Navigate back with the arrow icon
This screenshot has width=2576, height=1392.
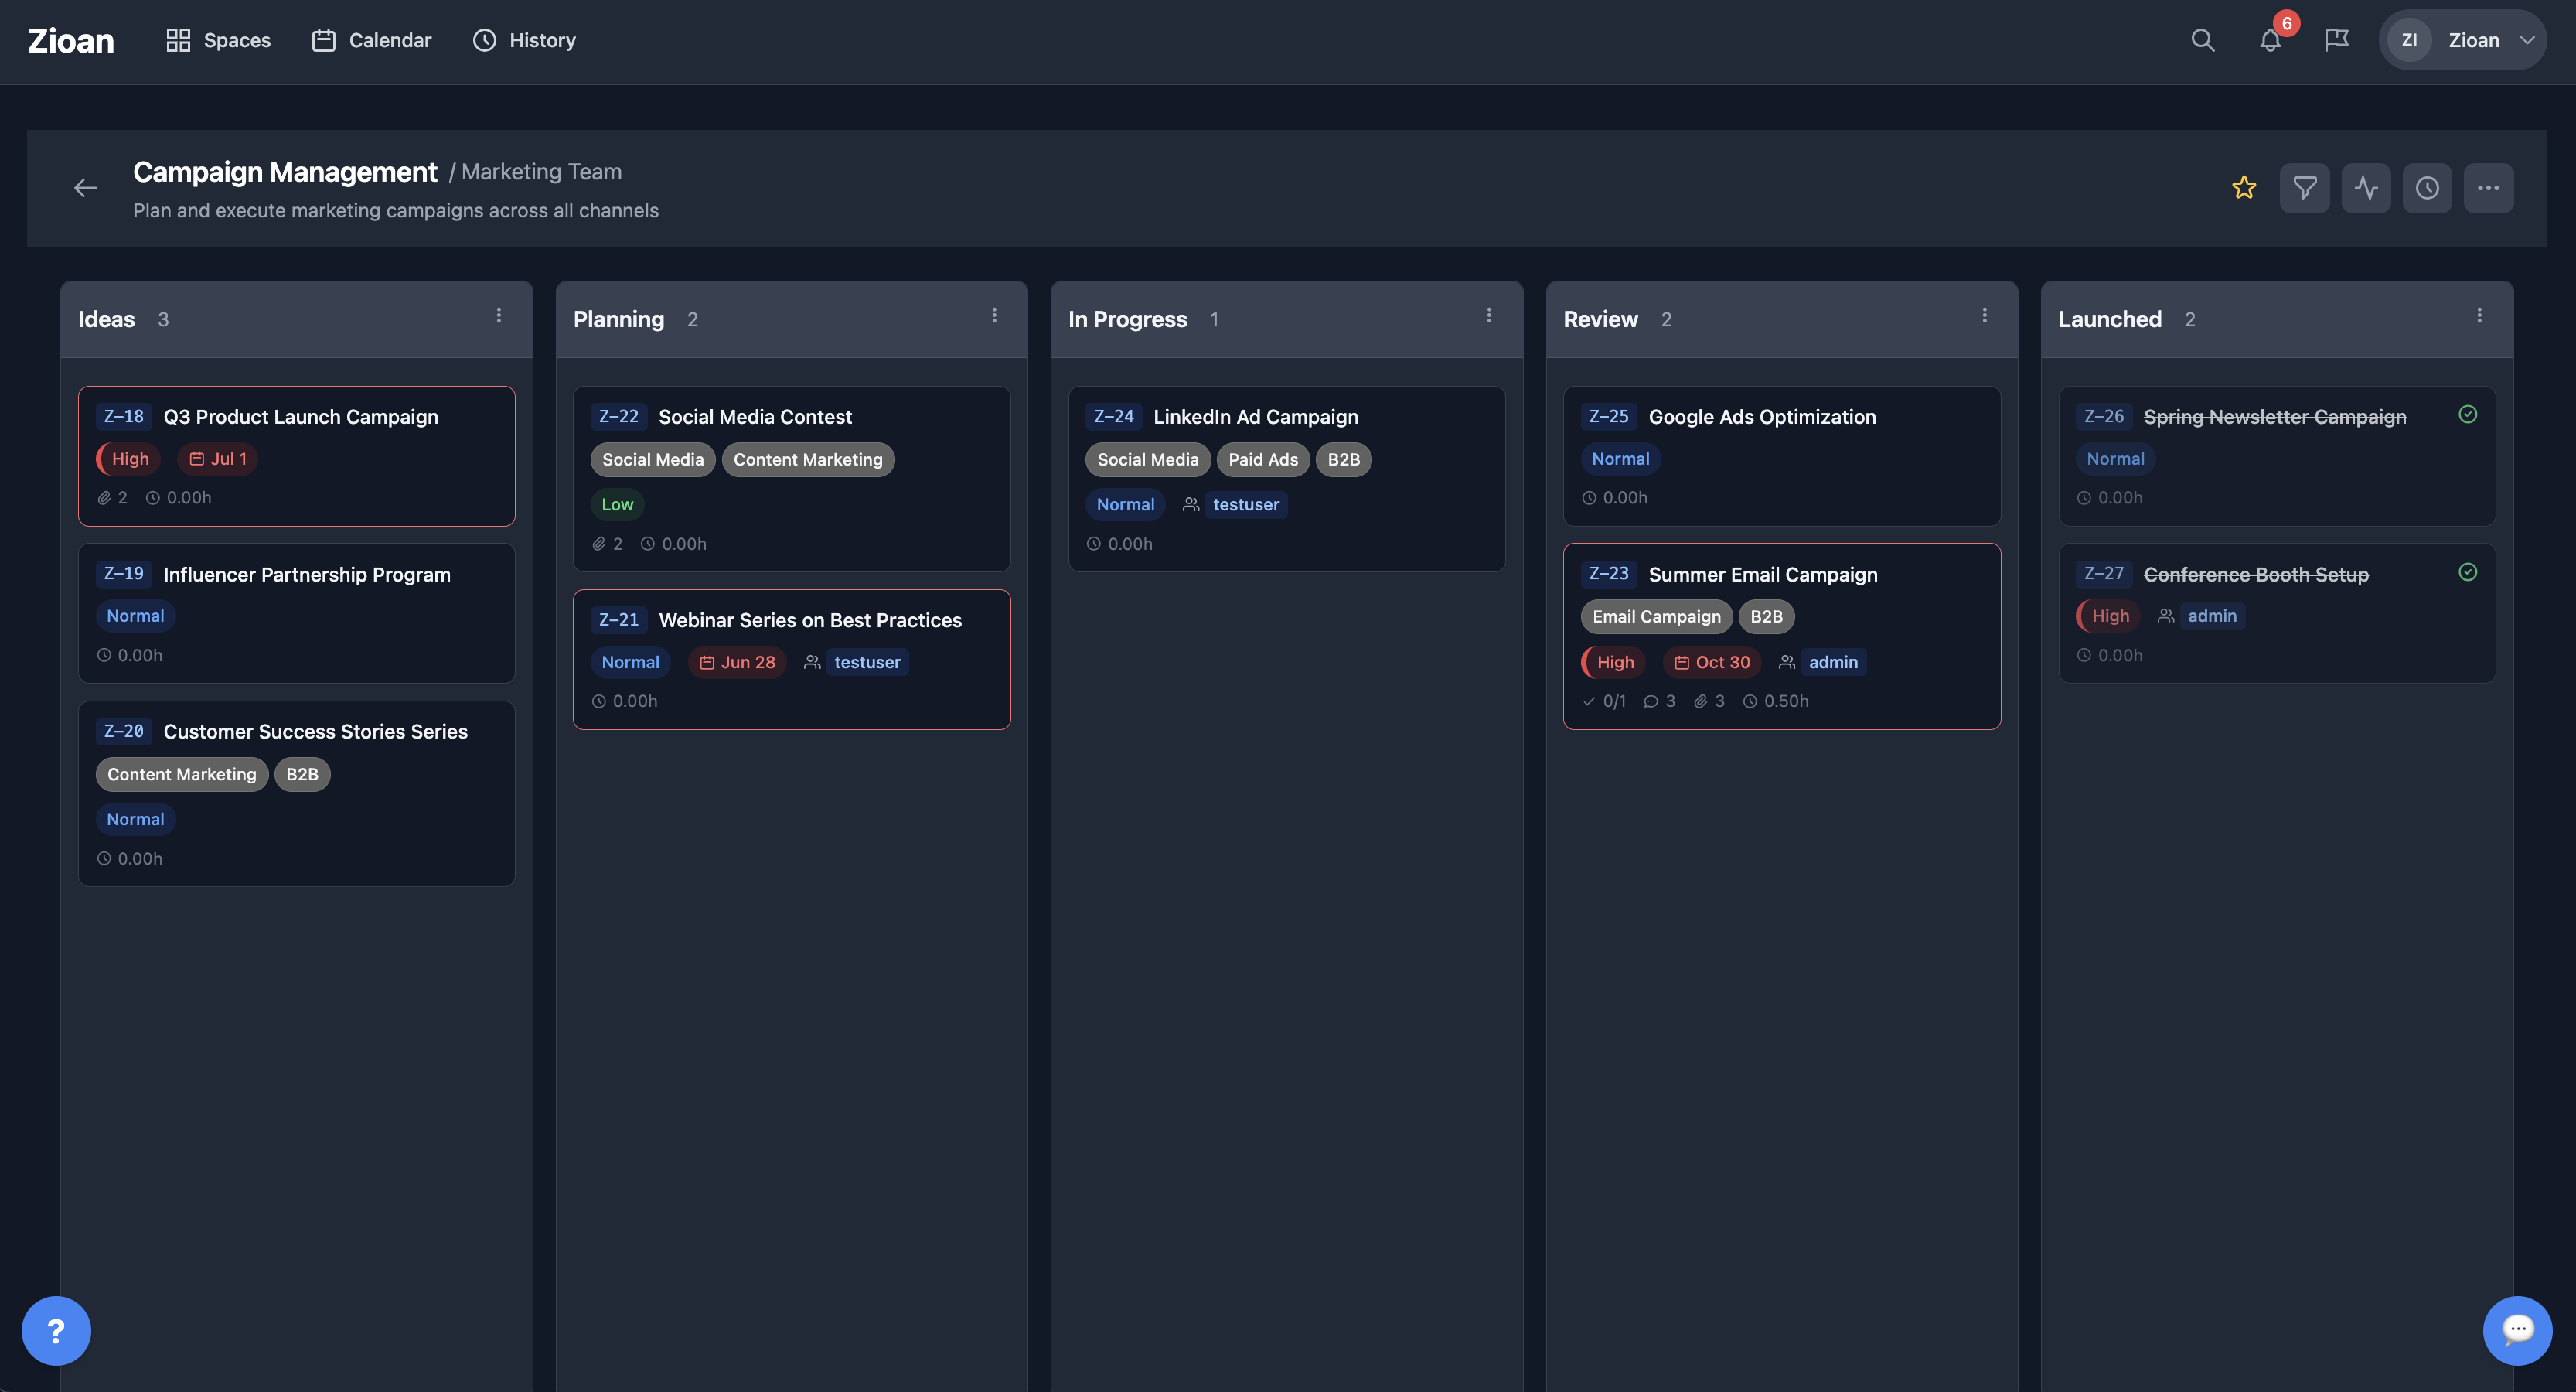pos(86,188)
